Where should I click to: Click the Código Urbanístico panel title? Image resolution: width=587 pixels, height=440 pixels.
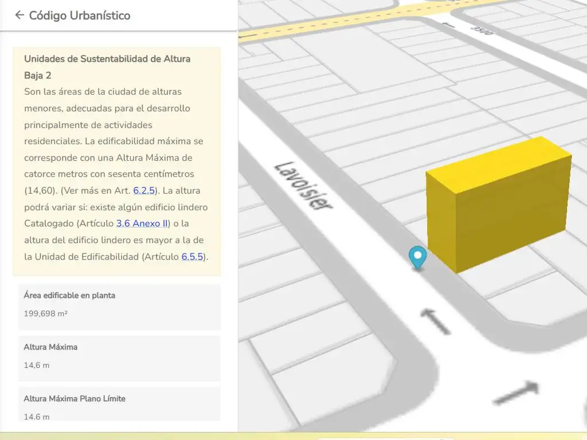(80, 15)
